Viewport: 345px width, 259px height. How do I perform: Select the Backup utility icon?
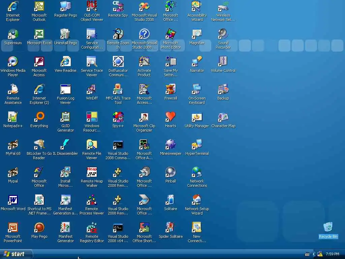223,89
